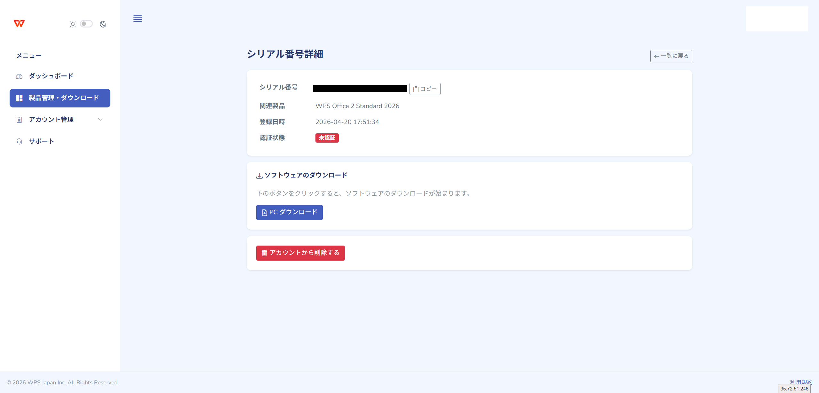
Task: Open the アカウント管理 submenu
Action: [51, 120]
